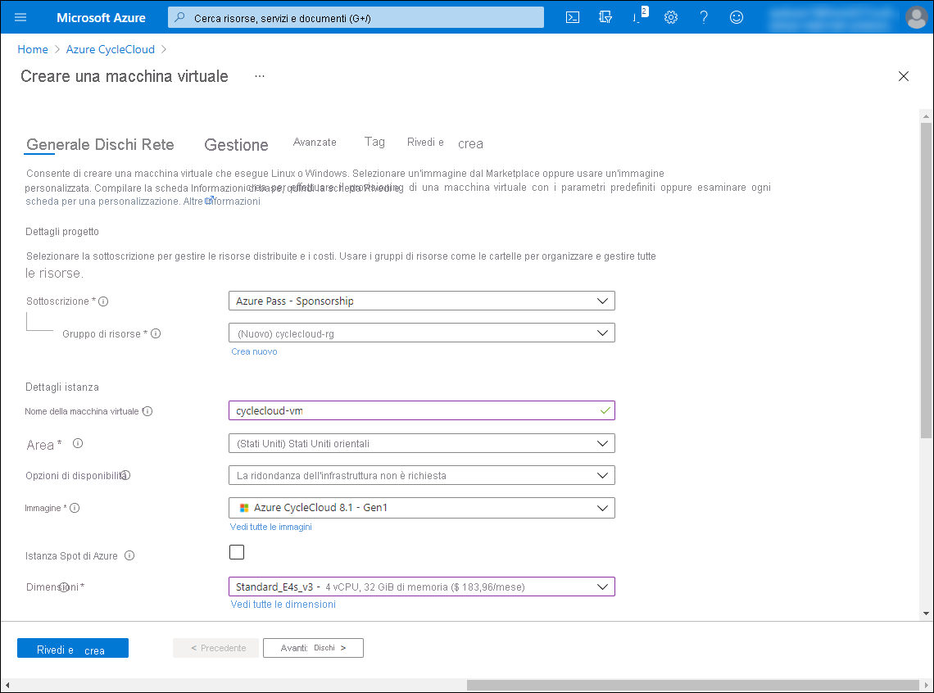Enable the Istanza Spot di Azure checkbox
Image resolution: width=934 pixels, height=693 pixels.
pos(237,552)
